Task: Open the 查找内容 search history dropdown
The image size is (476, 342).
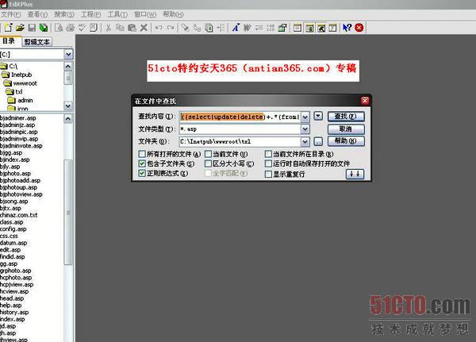Action: click(x=305, y=117)
